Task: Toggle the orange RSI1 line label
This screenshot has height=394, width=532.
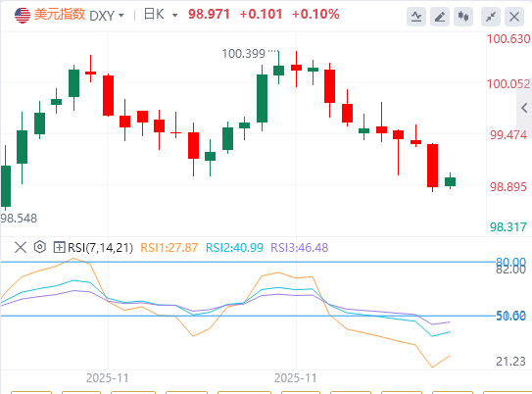Action: pos(169,248)
